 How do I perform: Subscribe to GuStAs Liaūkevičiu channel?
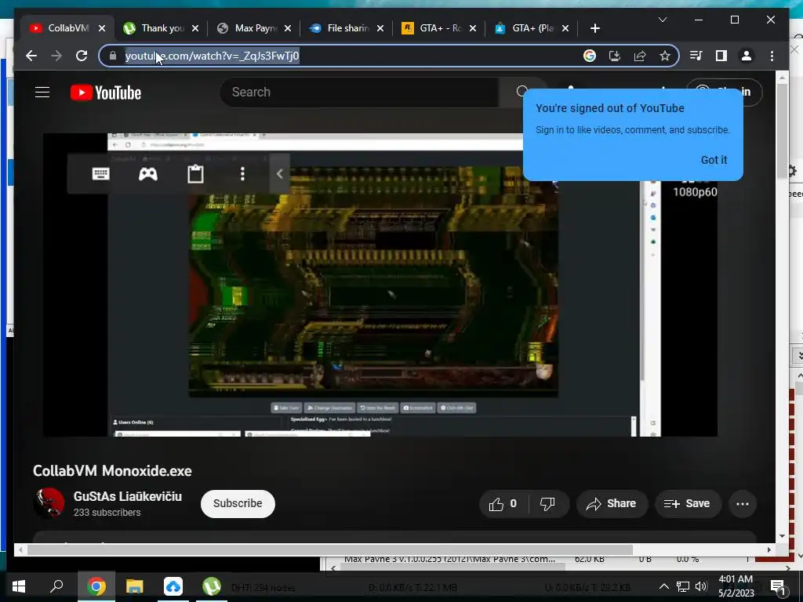(x=238, y=504)
